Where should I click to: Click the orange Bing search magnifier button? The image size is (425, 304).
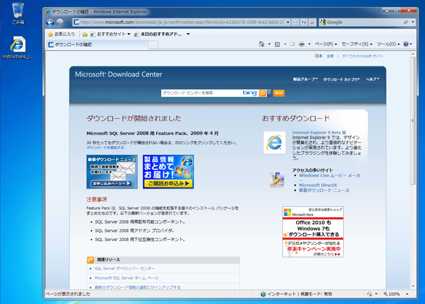point(262,93)
